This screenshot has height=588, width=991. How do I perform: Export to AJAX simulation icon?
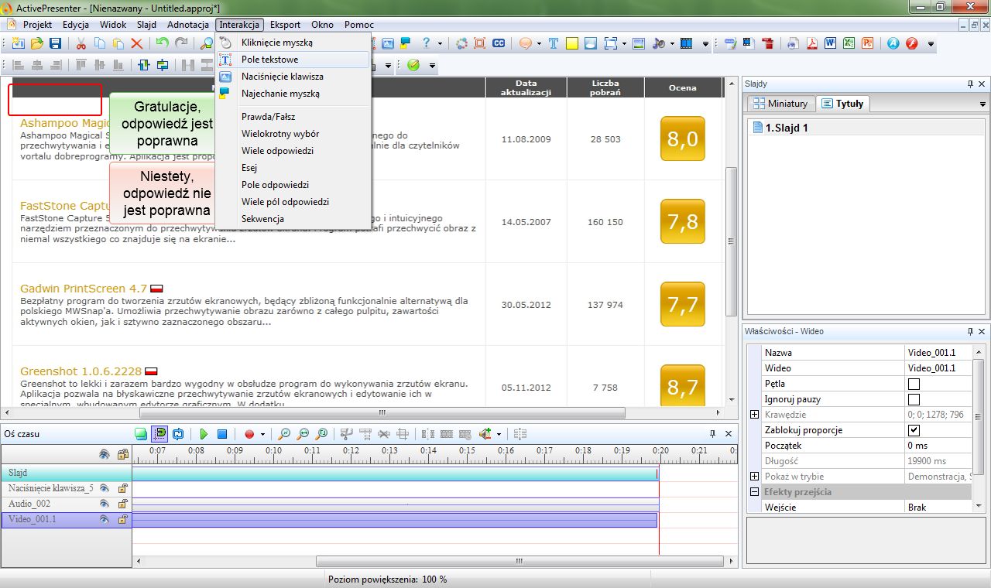pyautogui.click(x=893, y=44)
